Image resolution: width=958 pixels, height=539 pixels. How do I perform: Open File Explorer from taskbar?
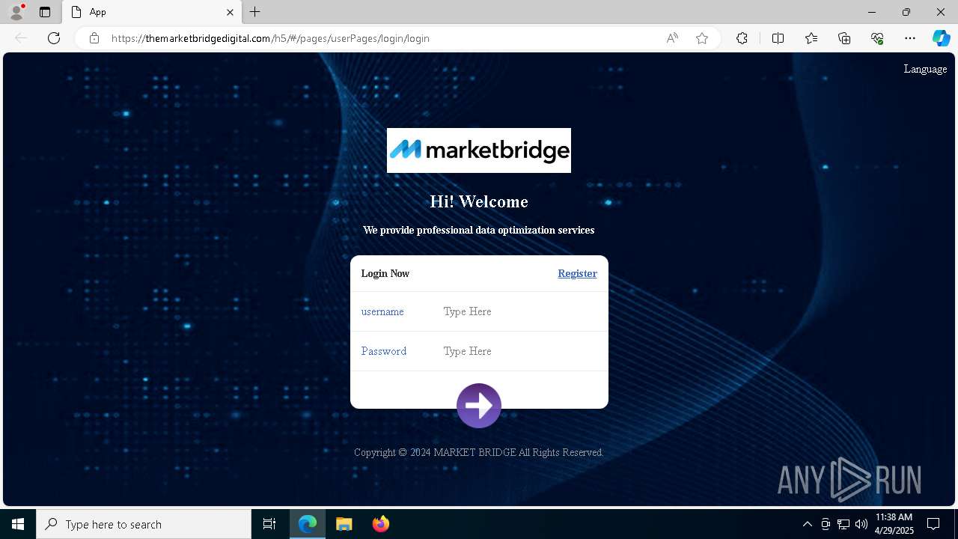pos(344,524)
